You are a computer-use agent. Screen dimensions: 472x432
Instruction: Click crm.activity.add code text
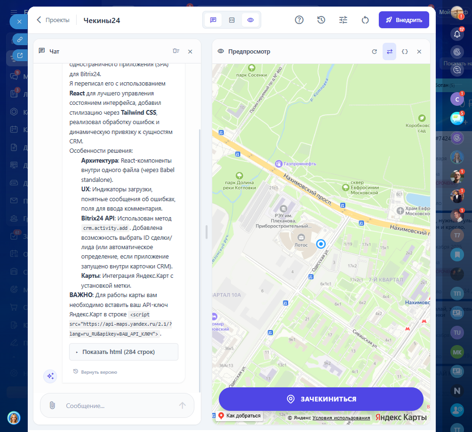coord(105,228)
